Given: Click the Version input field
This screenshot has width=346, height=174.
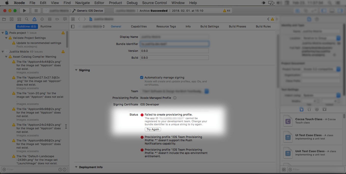Looking at the screenshot, I should (174, 51).
